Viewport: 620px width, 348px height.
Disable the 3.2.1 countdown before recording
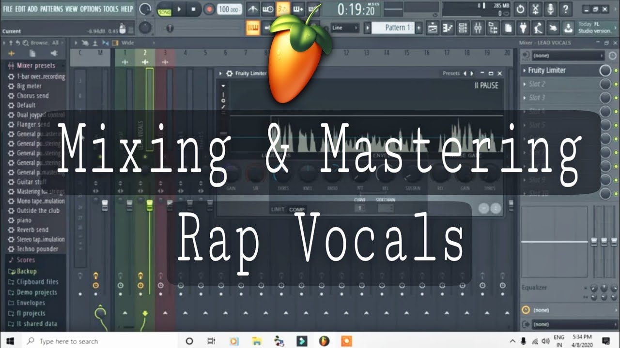coord(283,9)
